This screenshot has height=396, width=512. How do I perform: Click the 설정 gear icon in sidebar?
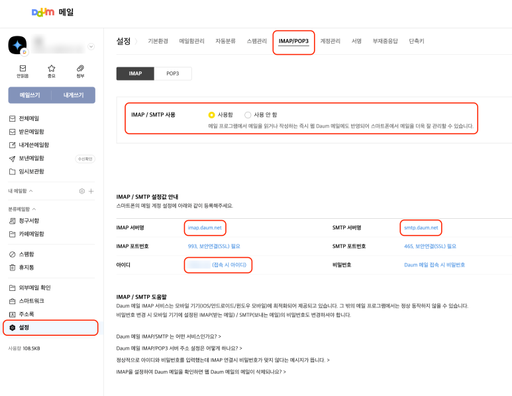[13, 328]
